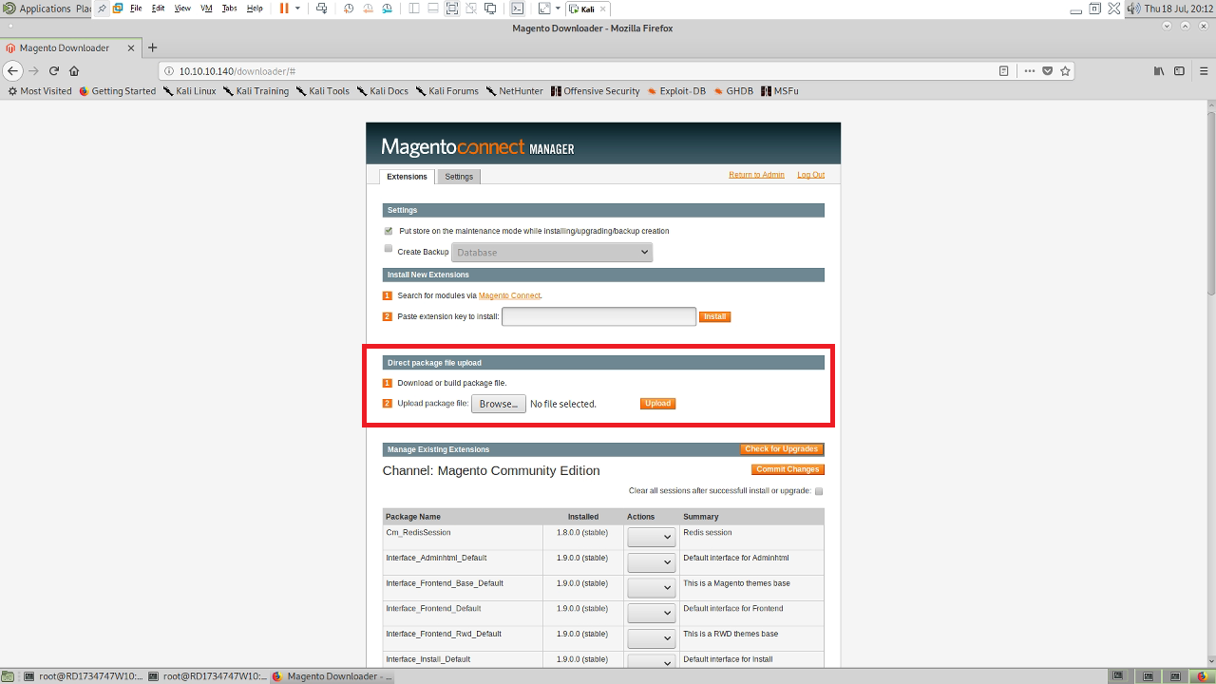Open clock showing Thu 18 Jul, 20:12
The width and height of the screenshot is (1216, 684).
(x=1179, y=9)
